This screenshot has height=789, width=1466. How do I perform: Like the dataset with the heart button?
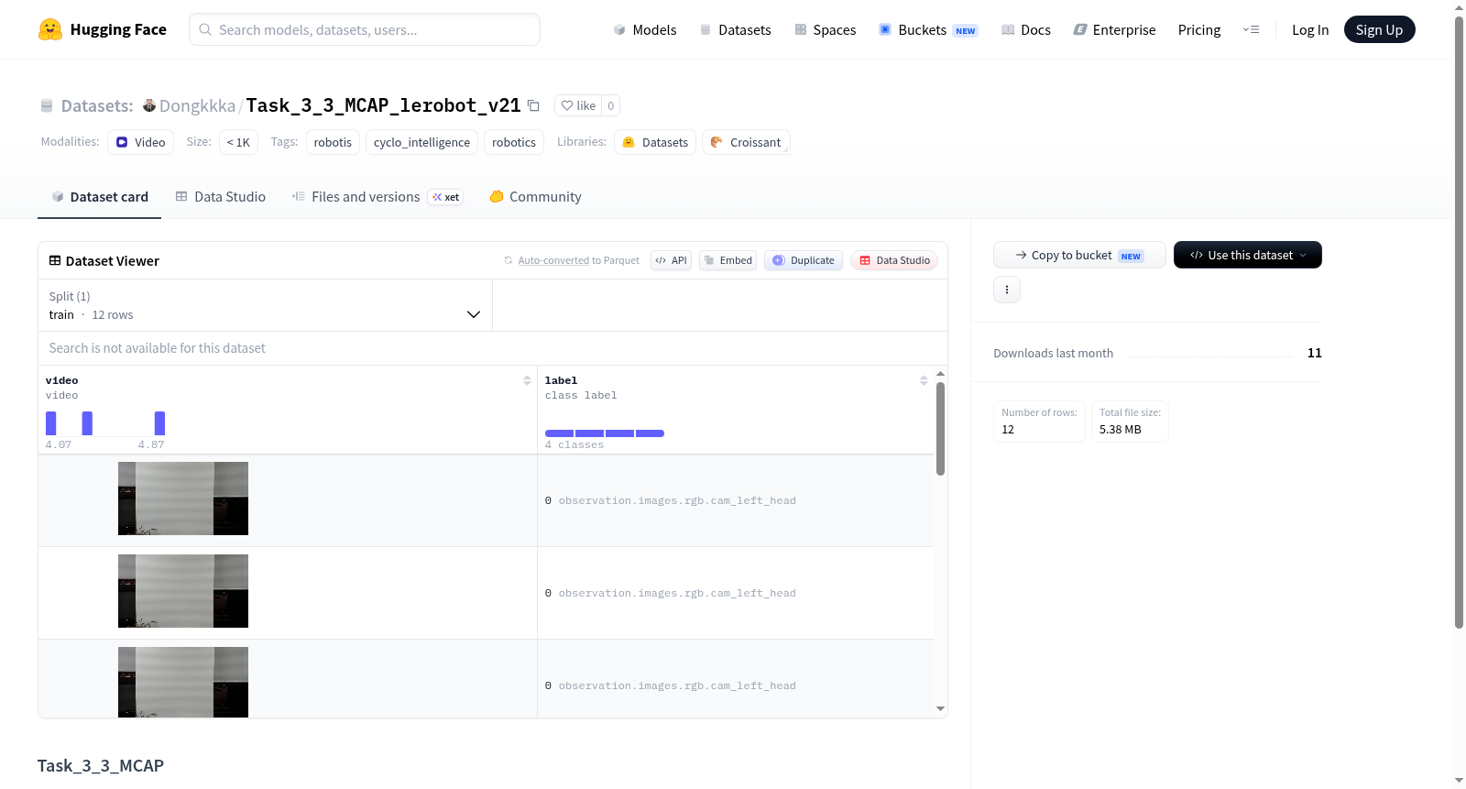pyautogui.click(x=578, y=105)
